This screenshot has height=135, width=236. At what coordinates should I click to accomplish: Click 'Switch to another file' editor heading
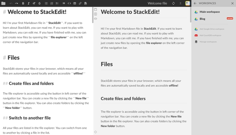[x=30, y=118]
